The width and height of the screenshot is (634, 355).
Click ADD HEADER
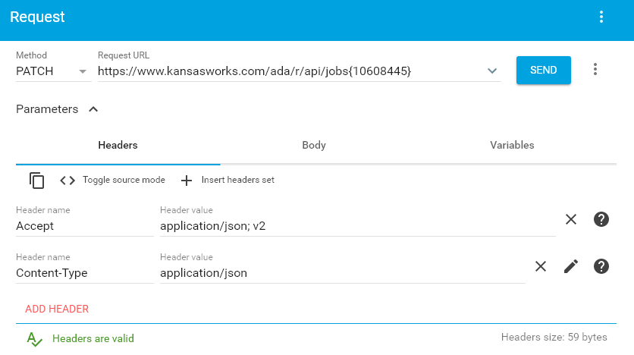point(57,309)
